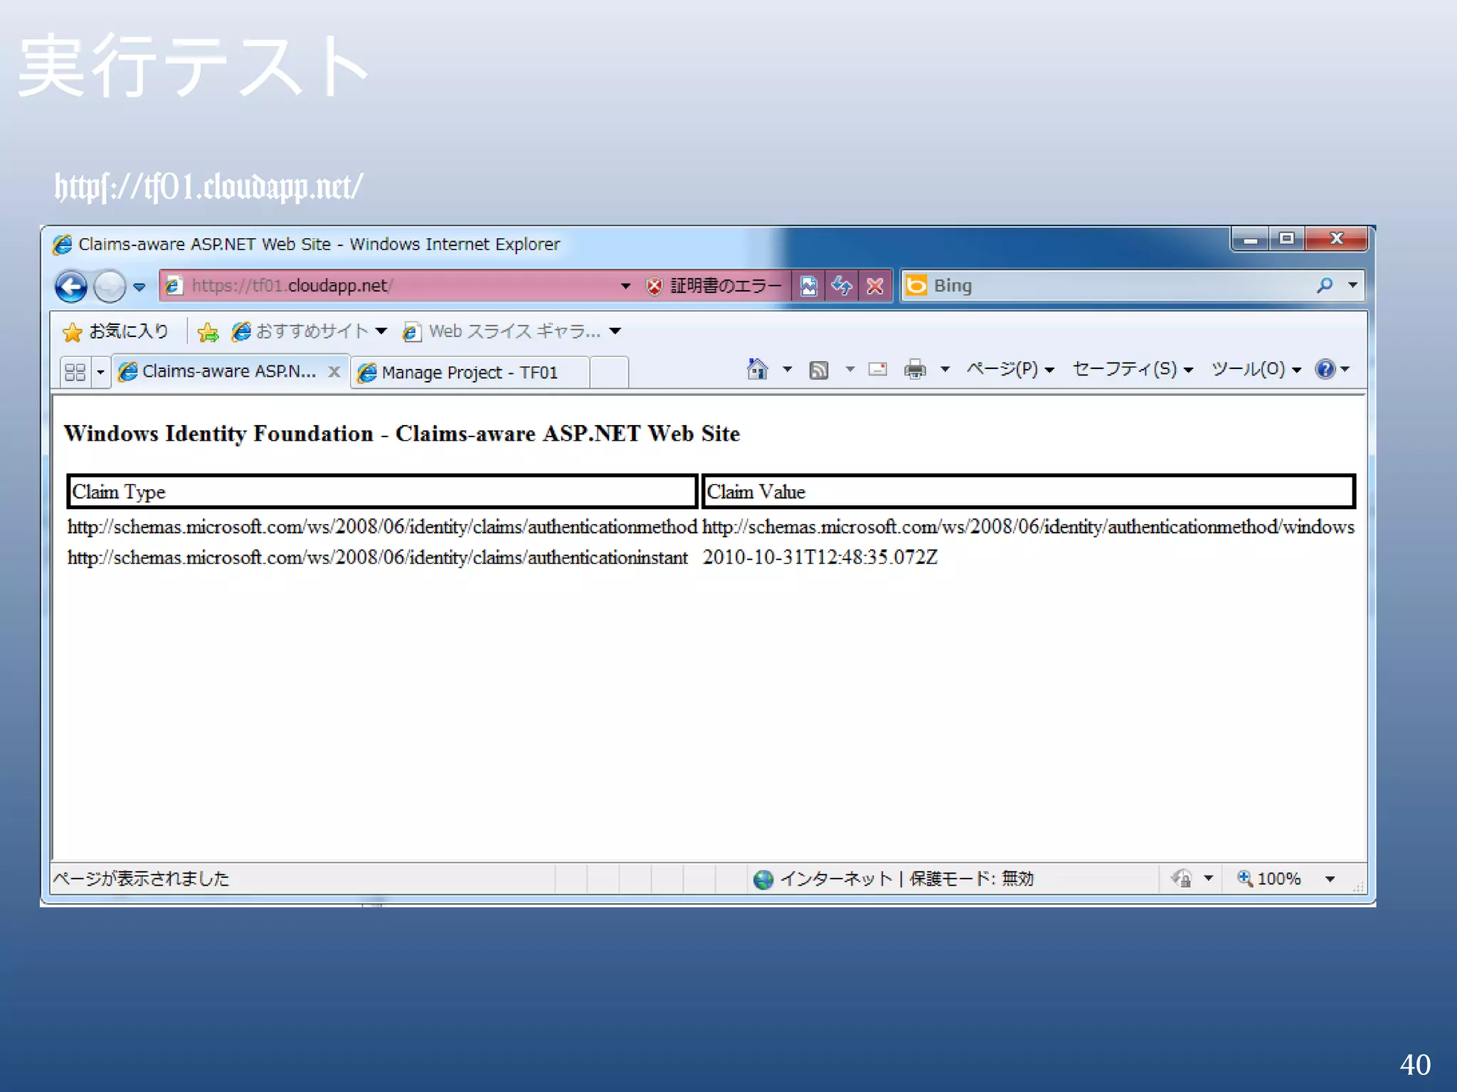Click the Windows Identity Foundation page heading
Viewport: 1457px width, 1092px height.
[x=402, y=433]
